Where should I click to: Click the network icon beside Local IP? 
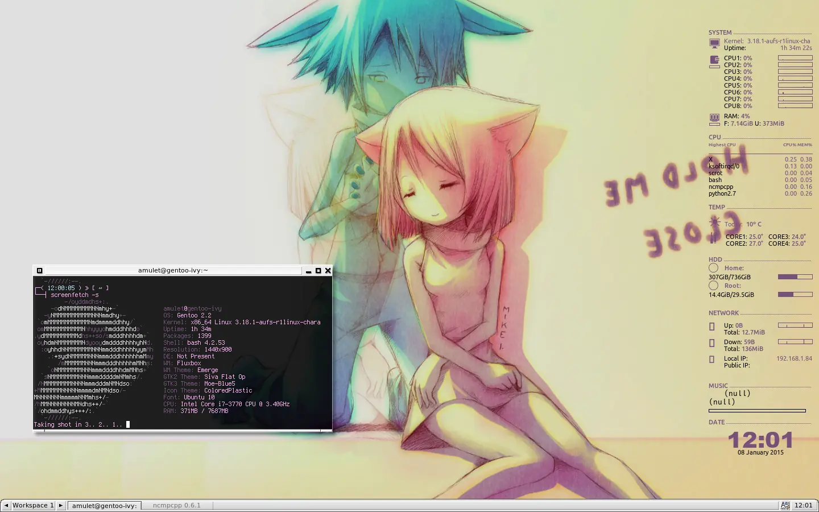point(712,360)
